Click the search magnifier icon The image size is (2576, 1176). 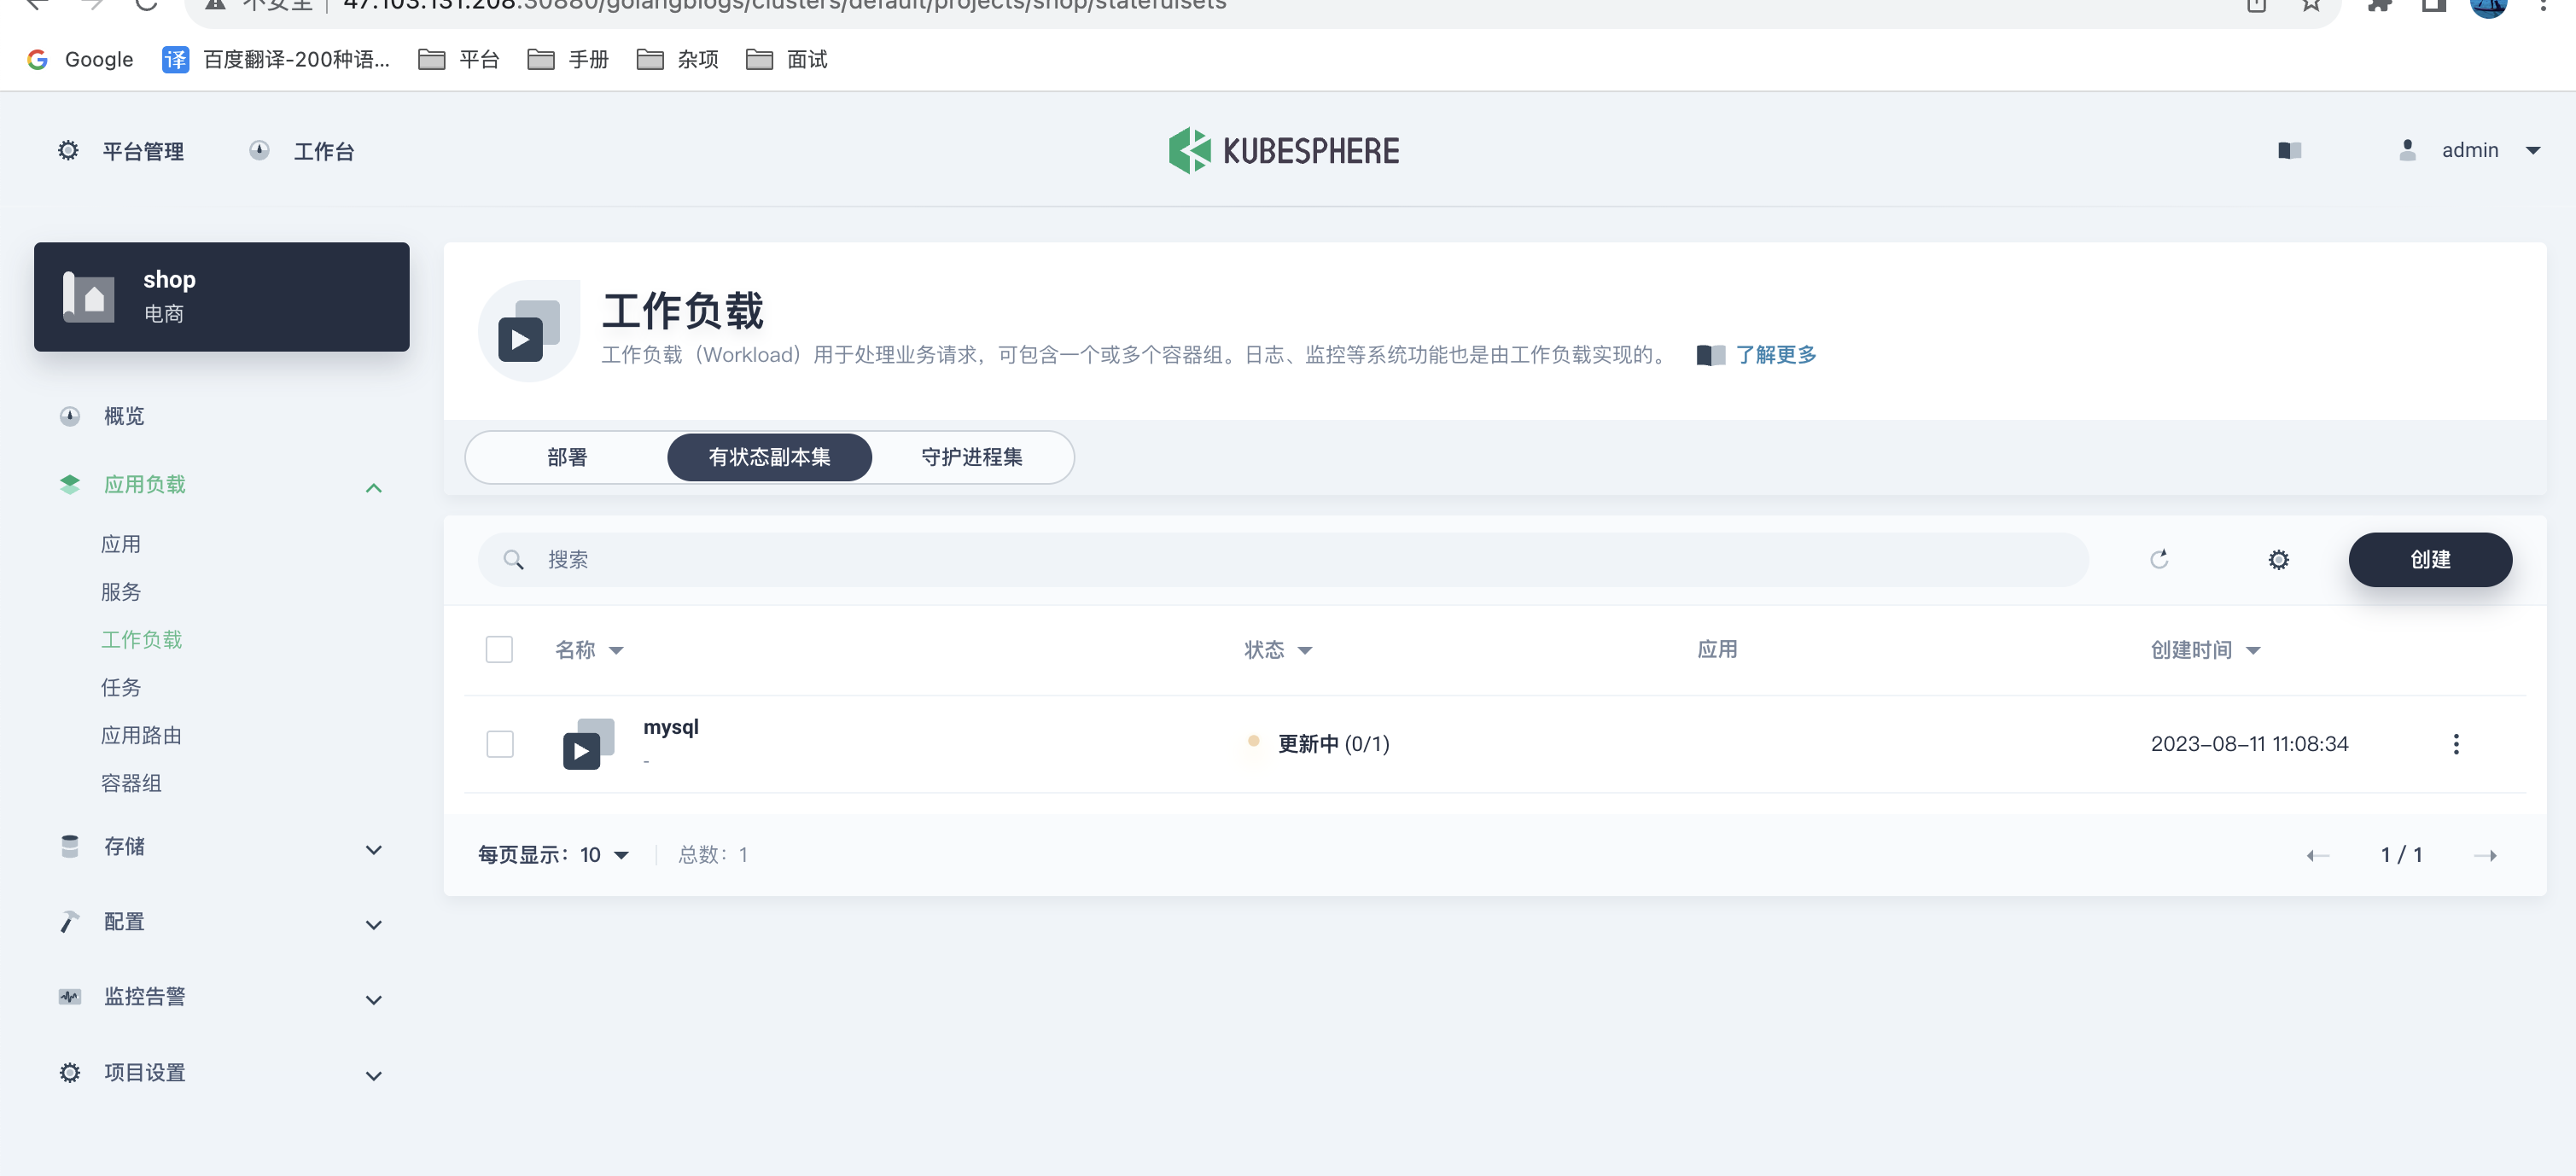pyautogui.click(x=513, y=559)
